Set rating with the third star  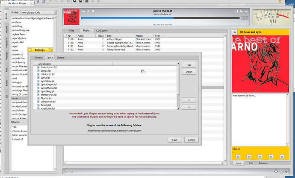tap(260, 157)
